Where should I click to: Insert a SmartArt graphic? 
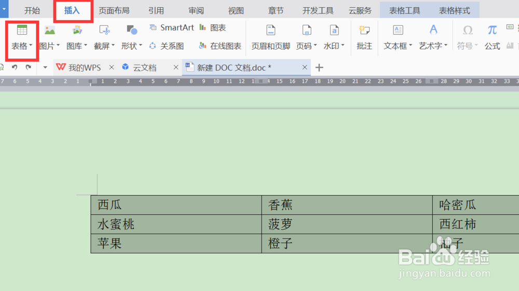171,28
